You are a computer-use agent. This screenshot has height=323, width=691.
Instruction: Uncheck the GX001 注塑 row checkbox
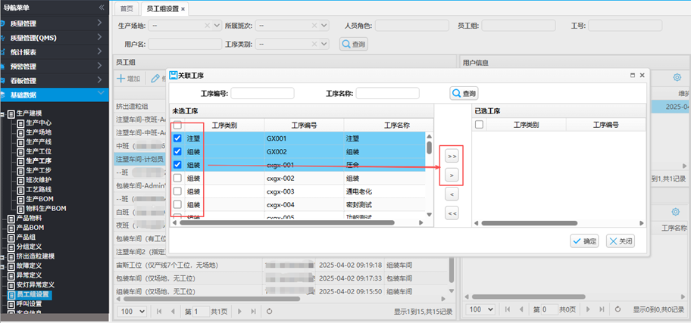pos(177,139)
